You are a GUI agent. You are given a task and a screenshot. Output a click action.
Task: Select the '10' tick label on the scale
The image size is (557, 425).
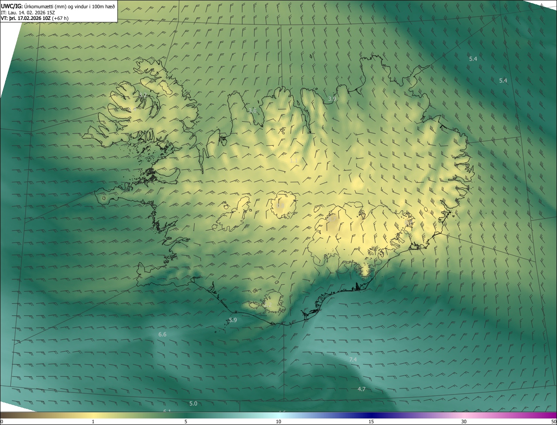coord(278,422)
